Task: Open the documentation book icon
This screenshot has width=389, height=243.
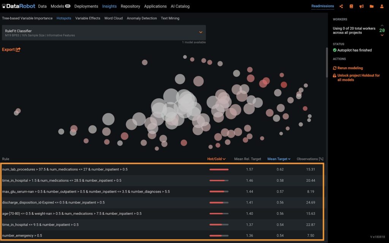Action: (351, 6)
